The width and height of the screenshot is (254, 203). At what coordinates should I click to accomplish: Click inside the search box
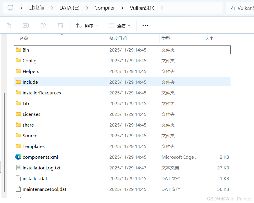click(x=244, y=8)
